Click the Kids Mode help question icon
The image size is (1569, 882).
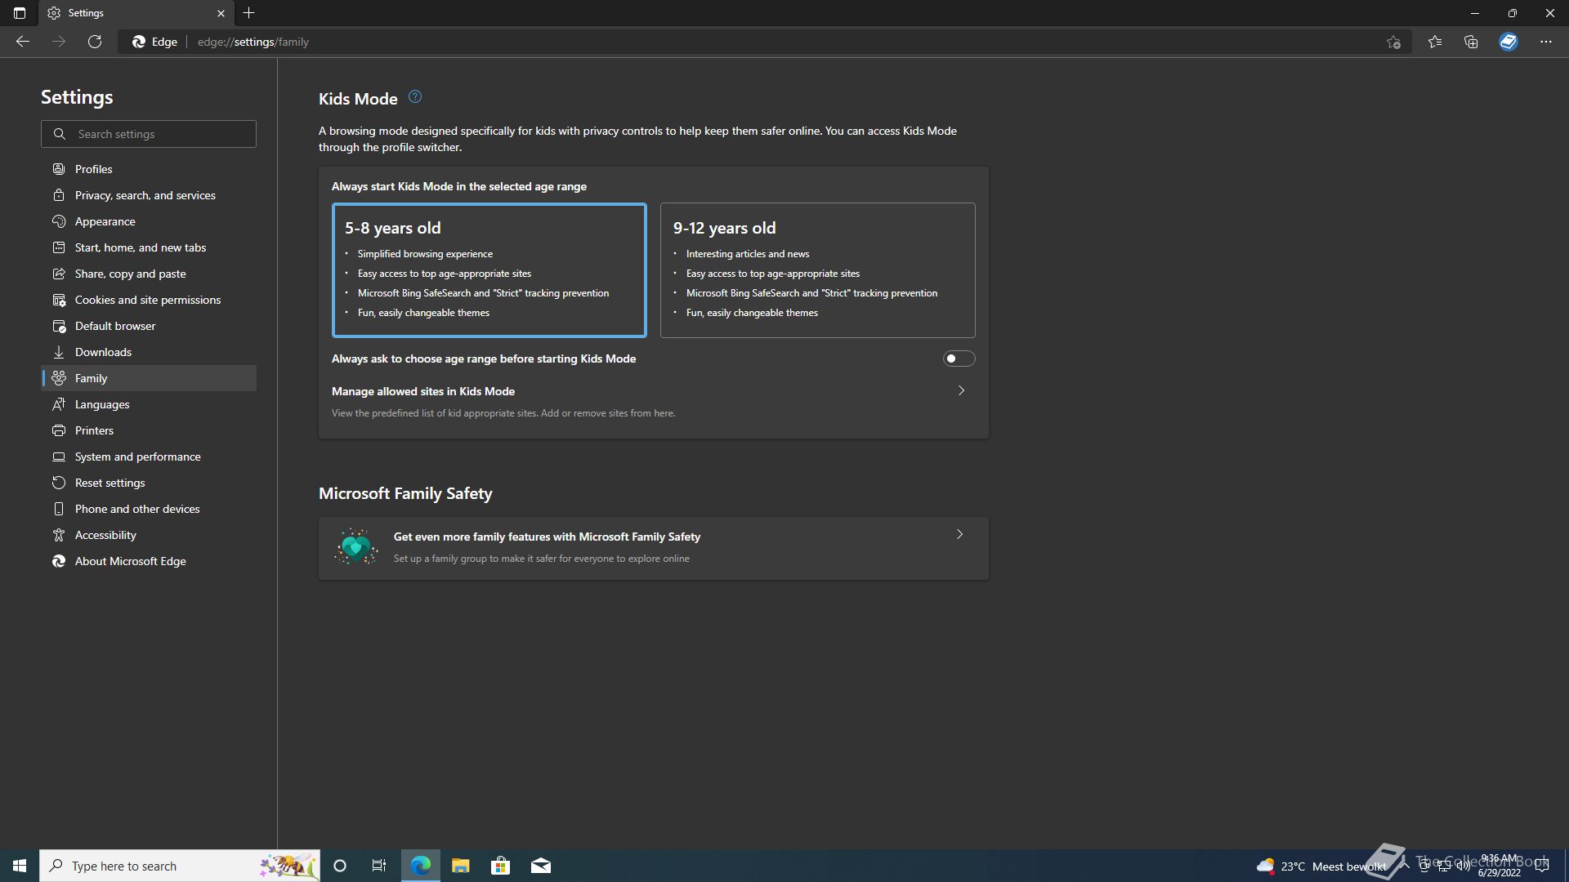pyautogui.click(x=415, y=97)
